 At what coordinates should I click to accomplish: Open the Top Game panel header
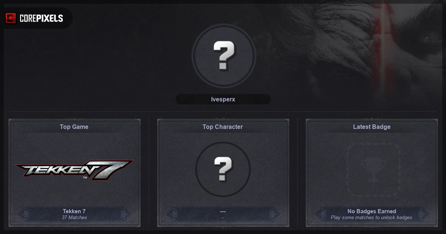[x=74, y=127]
